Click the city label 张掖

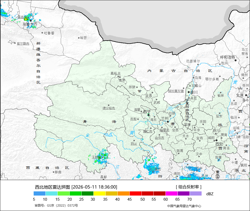click(132, 87)
